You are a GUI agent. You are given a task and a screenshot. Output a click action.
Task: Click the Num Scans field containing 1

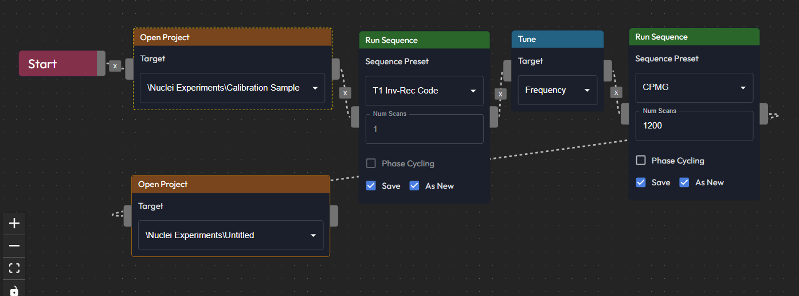coord(424,128)
